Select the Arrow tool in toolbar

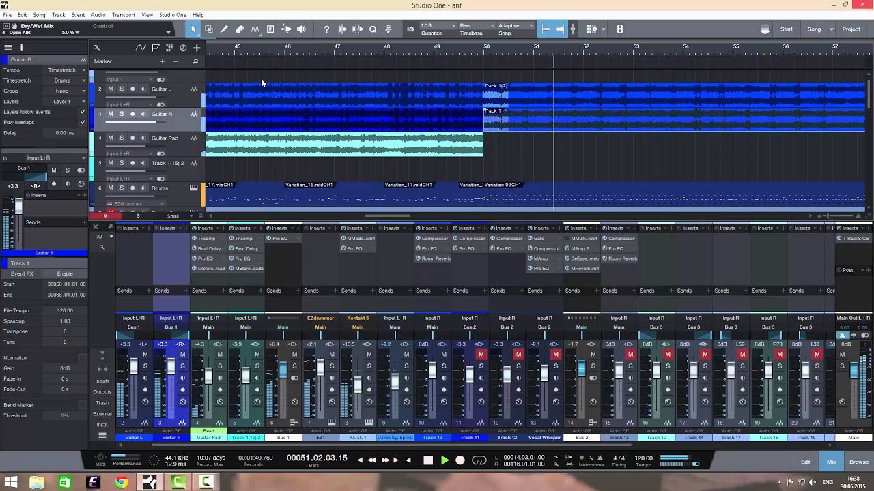pyautogui.click(x=193, y=29)
